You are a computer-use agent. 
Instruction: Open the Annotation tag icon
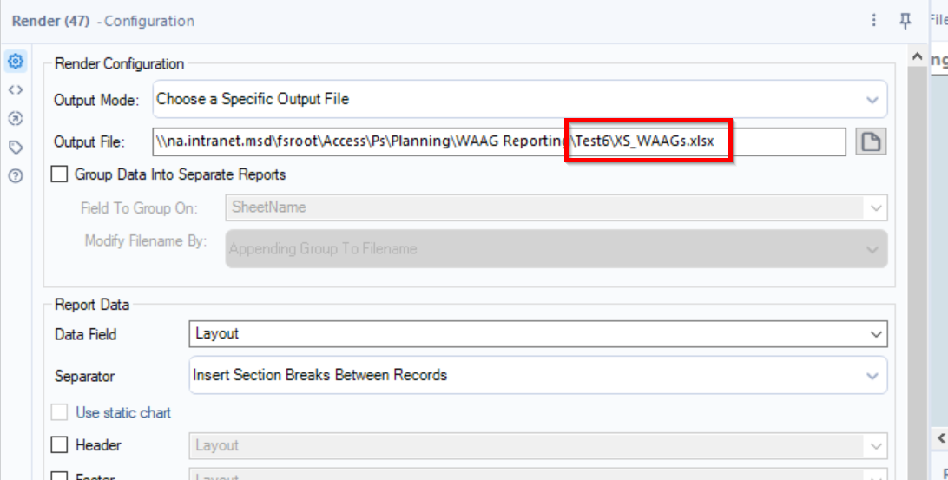(15, 147)
